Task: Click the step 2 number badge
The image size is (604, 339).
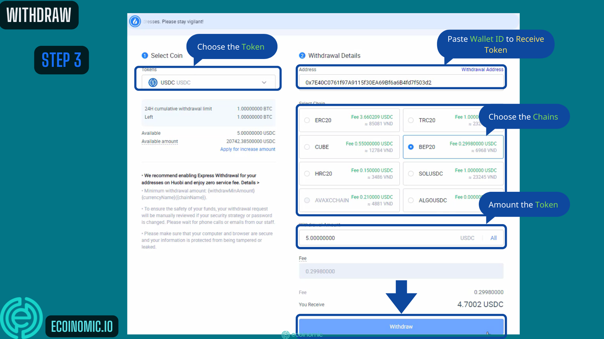Action: coord(302,56)
